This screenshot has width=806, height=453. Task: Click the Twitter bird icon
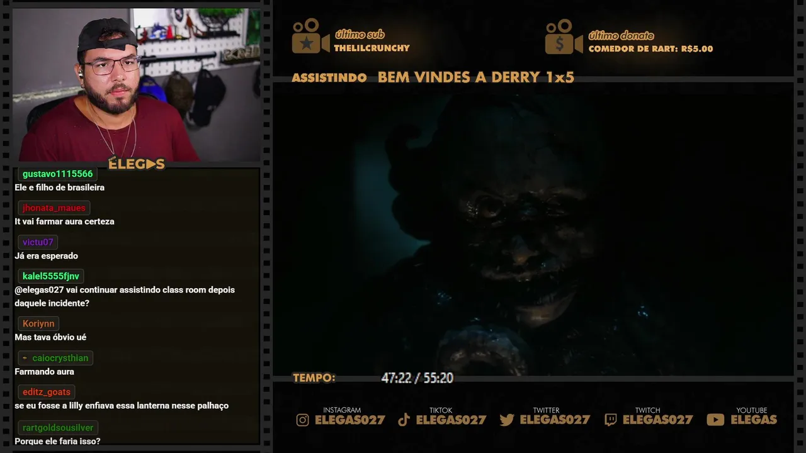point(507,420)
